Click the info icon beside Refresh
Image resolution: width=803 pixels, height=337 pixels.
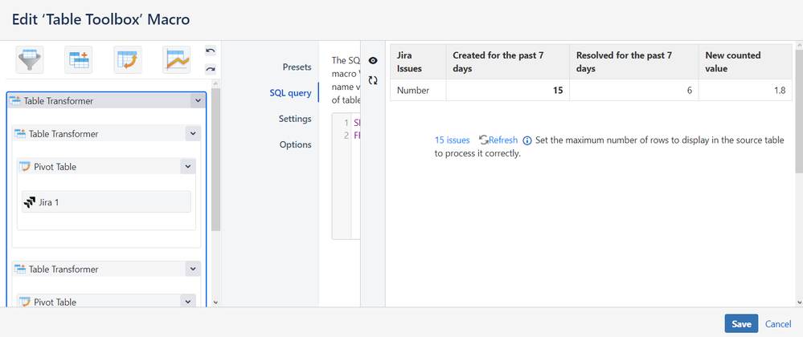pos(527,140)
